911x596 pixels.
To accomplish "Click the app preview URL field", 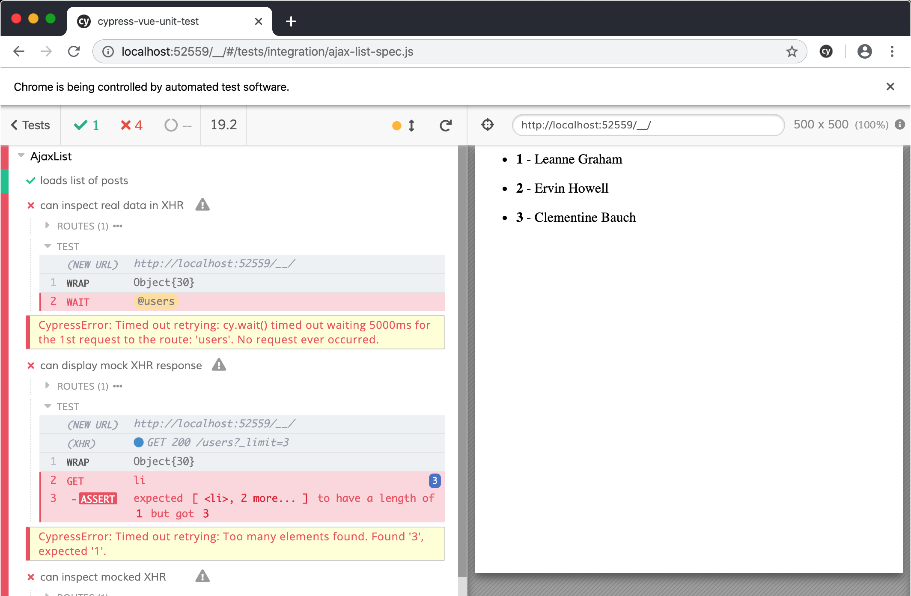I will click(648, 125).
